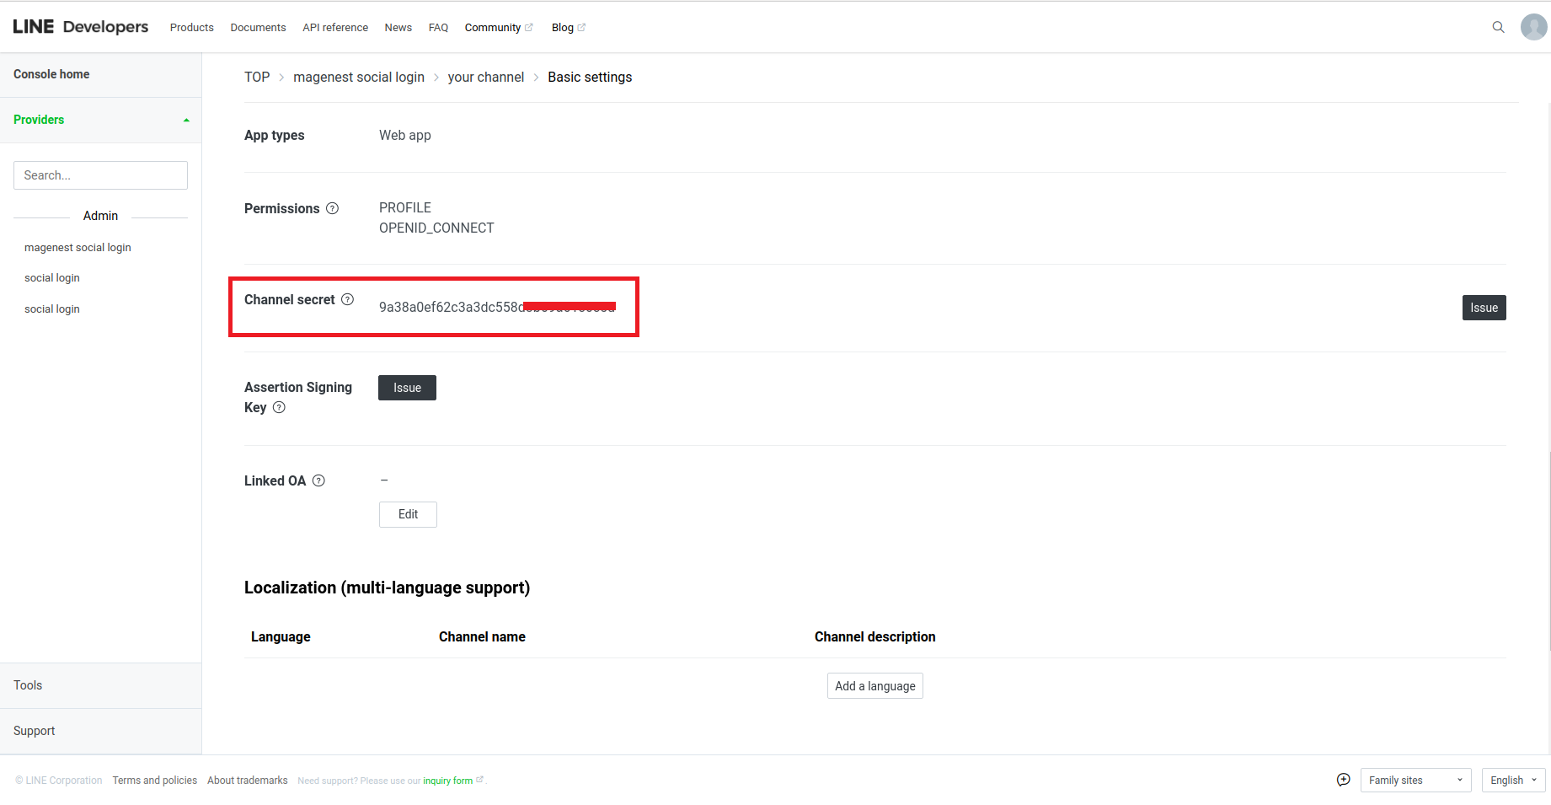Select magenest social login provider in sidebar
Viewport: 1551px width, 805px height.
click(78, 247)
